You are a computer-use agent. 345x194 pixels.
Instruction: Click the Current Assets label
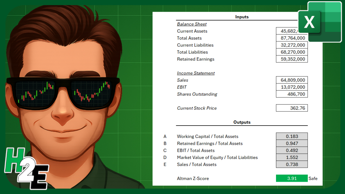(x=192, y=31)
